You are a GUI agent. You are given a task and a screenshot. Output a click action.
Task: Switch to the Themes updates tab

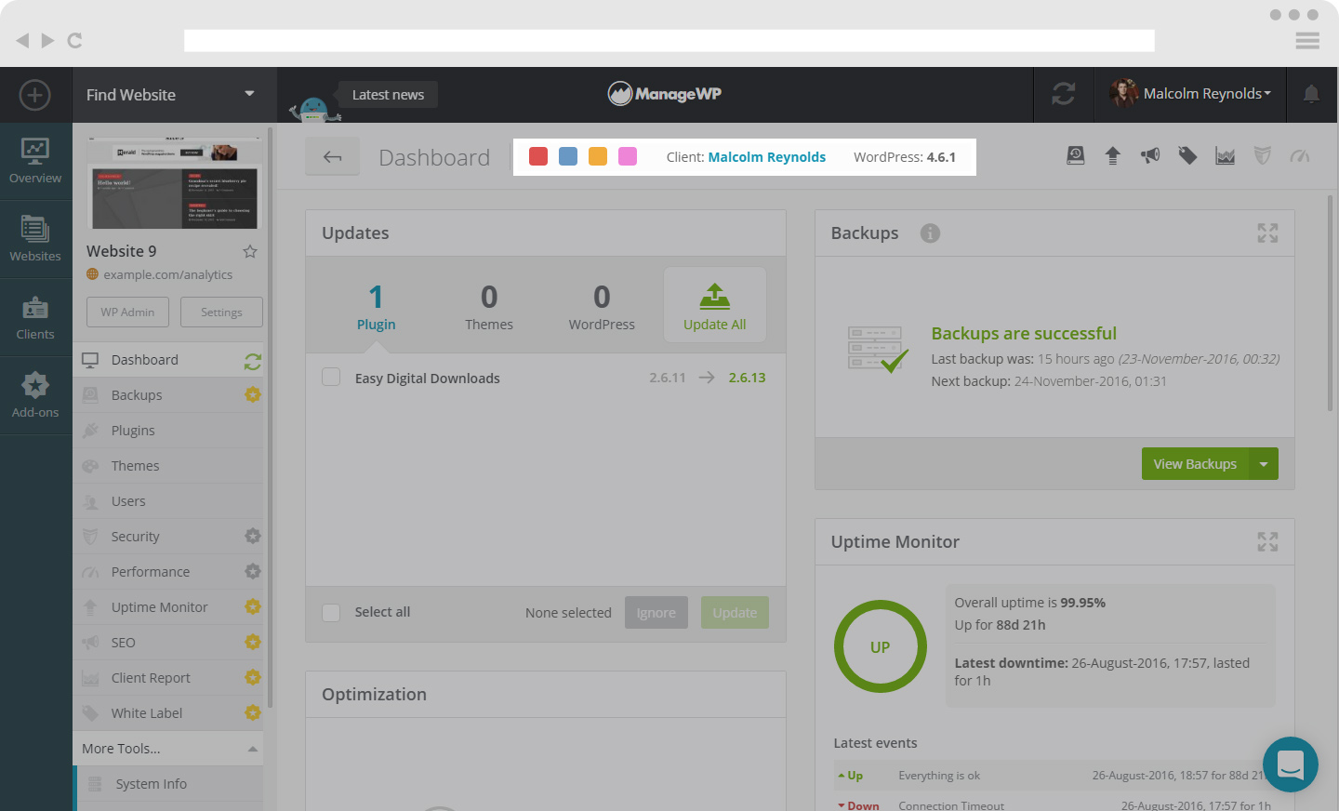click(489, 307)
